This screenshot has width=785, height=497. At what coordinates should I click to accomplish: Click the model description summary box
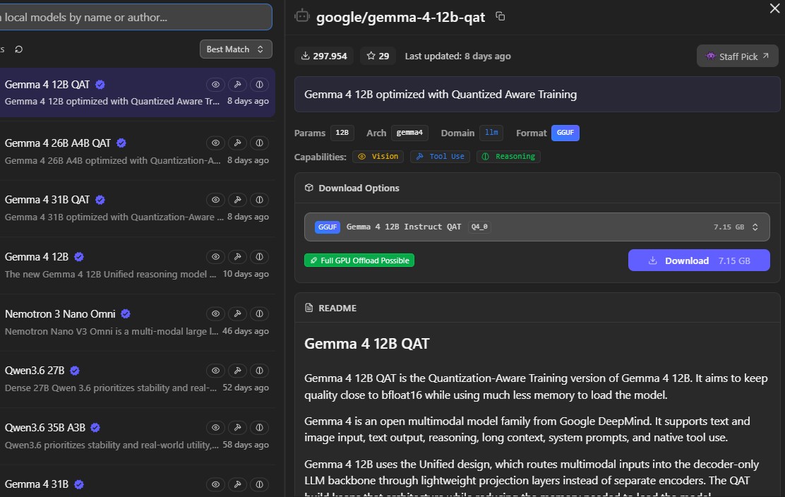pos(537,94)
